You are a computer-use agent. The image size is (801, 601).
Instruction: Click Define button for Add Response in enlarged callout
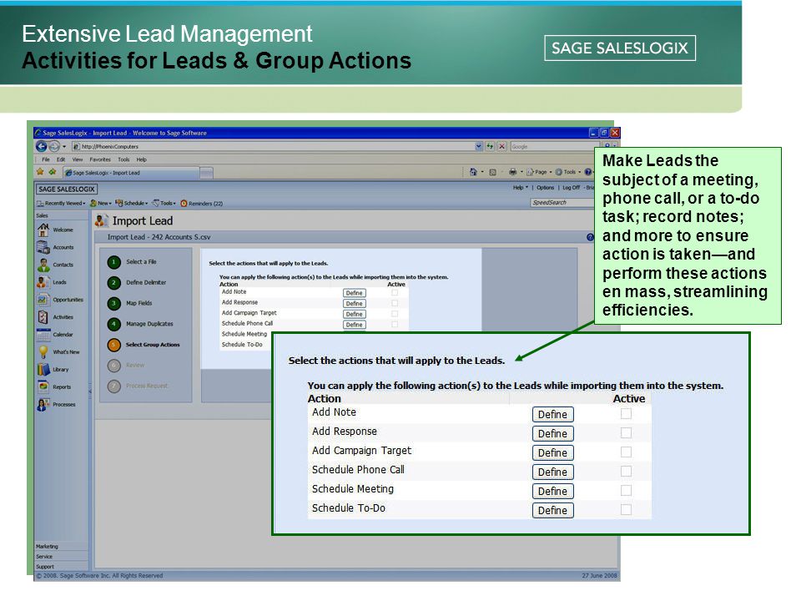click(552, 434)
